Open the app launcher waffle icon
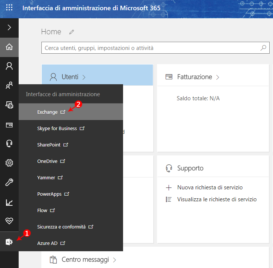 point(9,7)
